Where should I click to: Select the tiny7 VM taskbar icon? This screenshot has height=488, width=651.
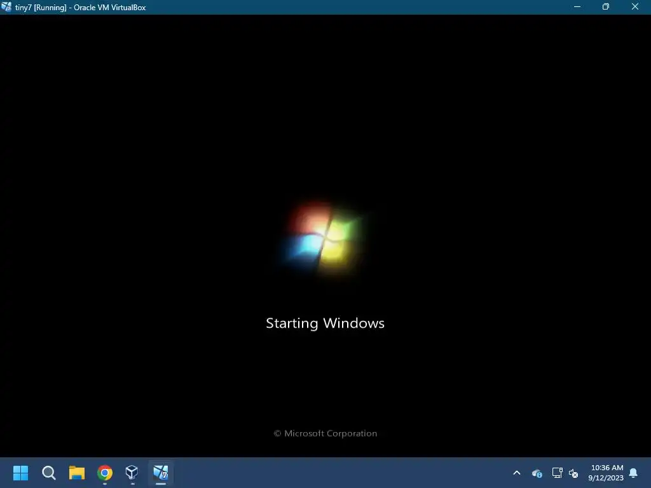[161, 473]
